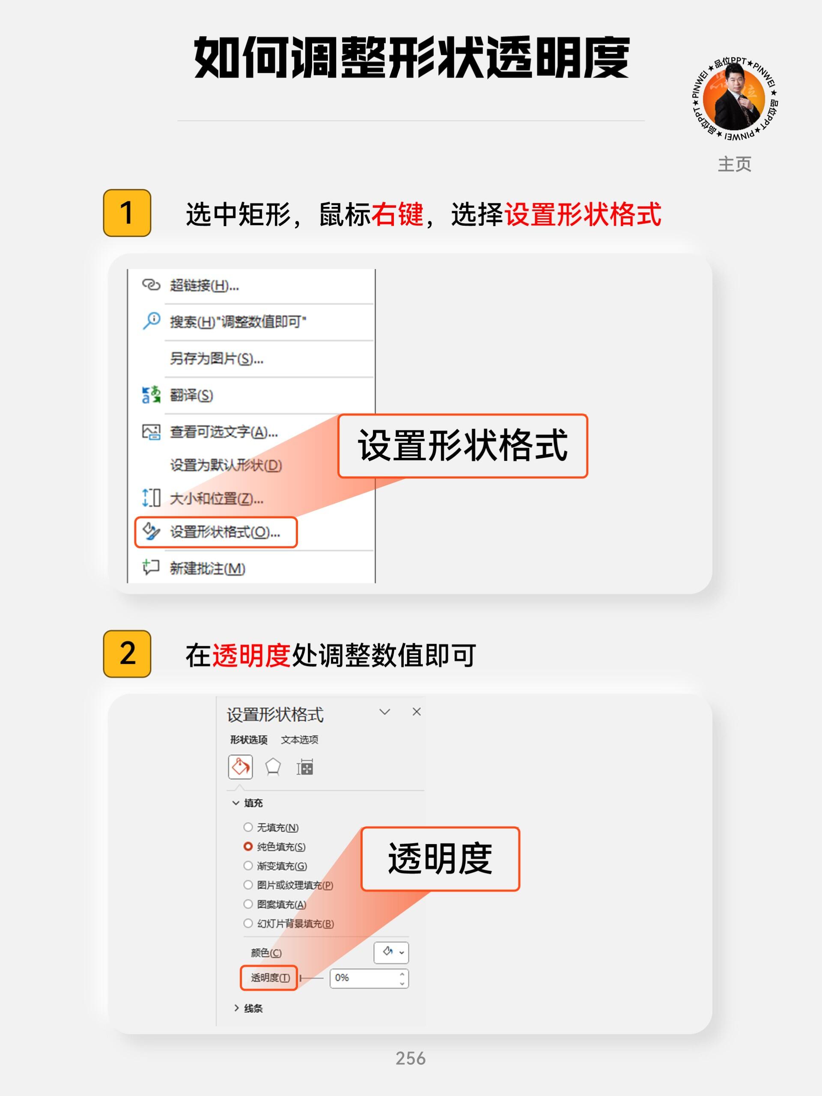Screen dimensions: 822x1096
Task: Click the 颜色(C) label
Action: [x=266, y=953]
